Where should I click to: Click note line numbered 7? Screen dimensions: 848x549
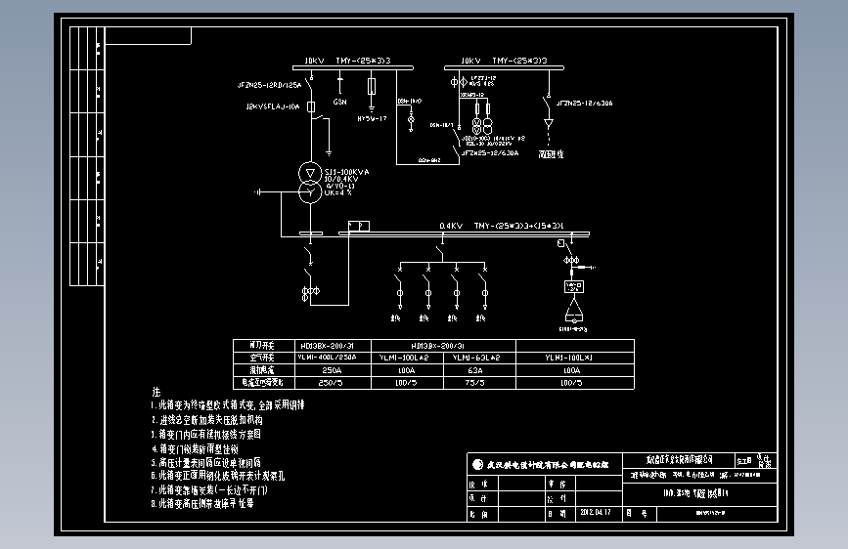coord(208,490)
